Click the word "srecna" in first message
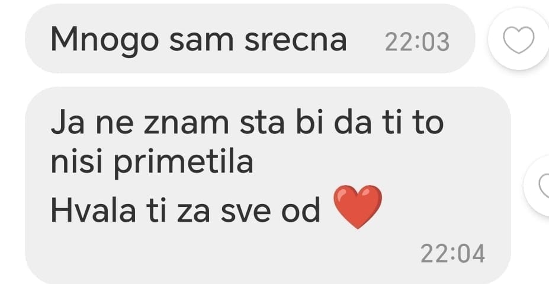The image size is (549, 284). (296, 41)
